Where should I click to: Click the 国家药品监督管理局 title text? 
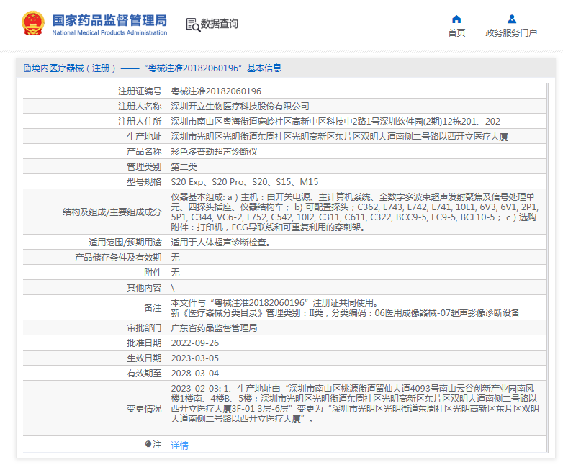point(109,19)
